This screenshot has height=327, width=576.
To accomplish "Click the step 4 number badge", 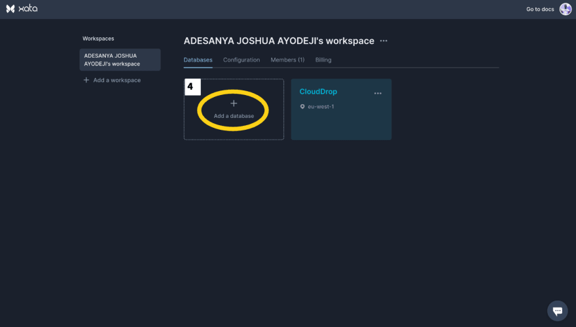I will pyautogui.click(x=191, y=87).
